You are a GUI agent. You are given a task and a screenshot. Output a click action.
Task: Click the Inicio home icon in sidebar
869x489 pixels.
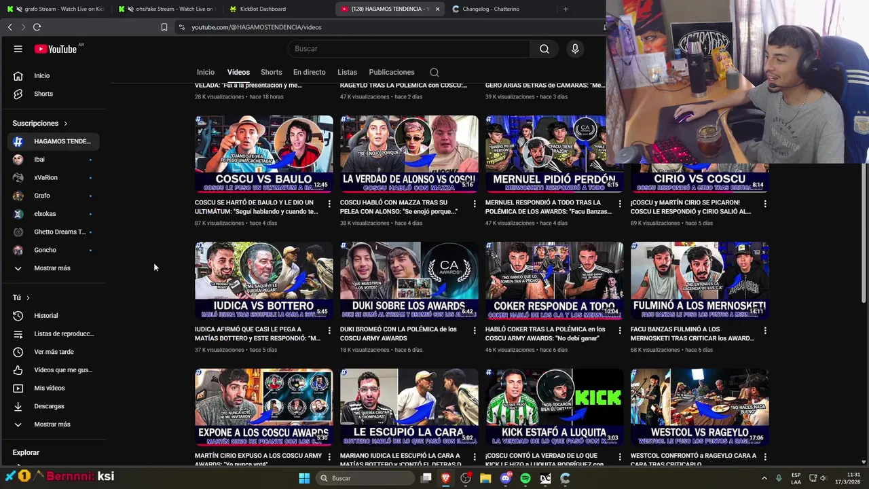pos(18,75)
